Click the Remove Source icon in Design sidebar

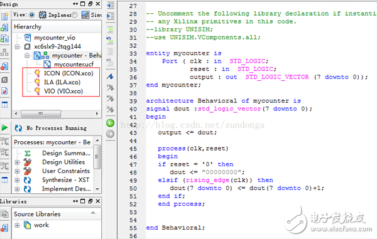pos(4,66)
